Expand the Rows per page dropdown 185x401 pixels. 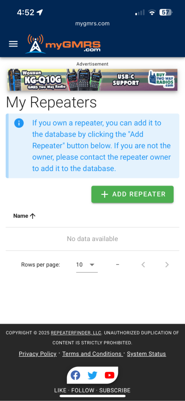[92, 265]
